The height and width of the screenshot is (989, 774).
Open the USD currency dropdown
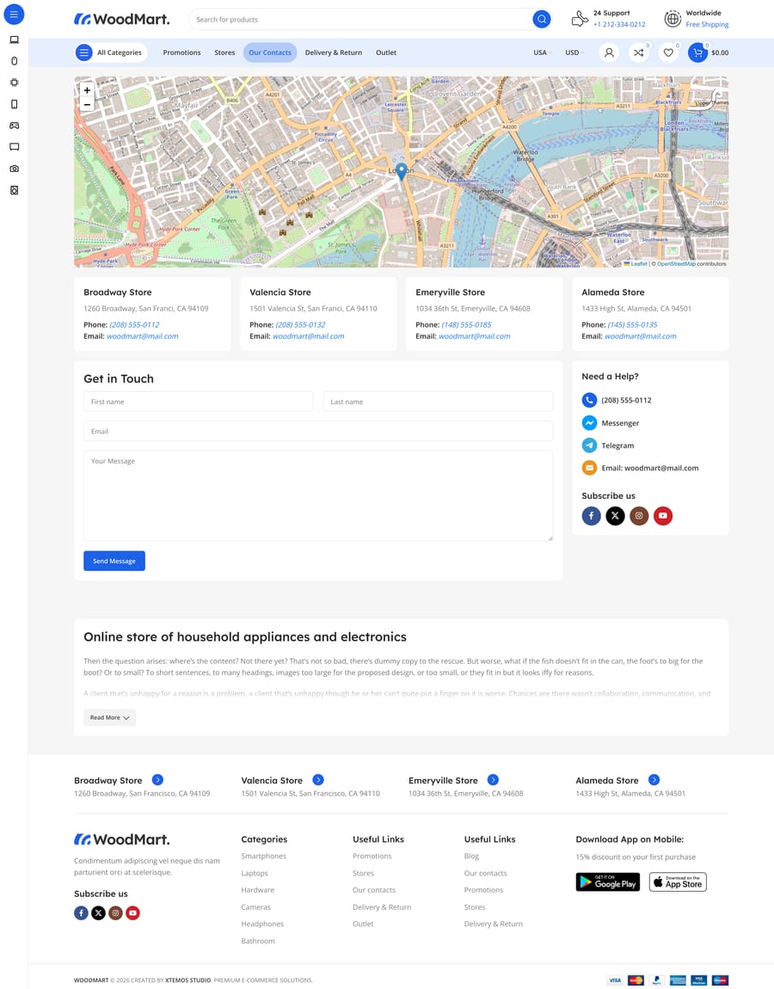(x=574, y=52)
